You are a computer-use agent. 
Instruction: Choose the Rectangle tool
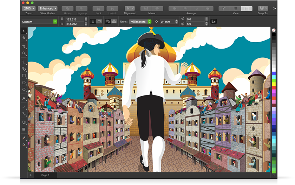24,76
